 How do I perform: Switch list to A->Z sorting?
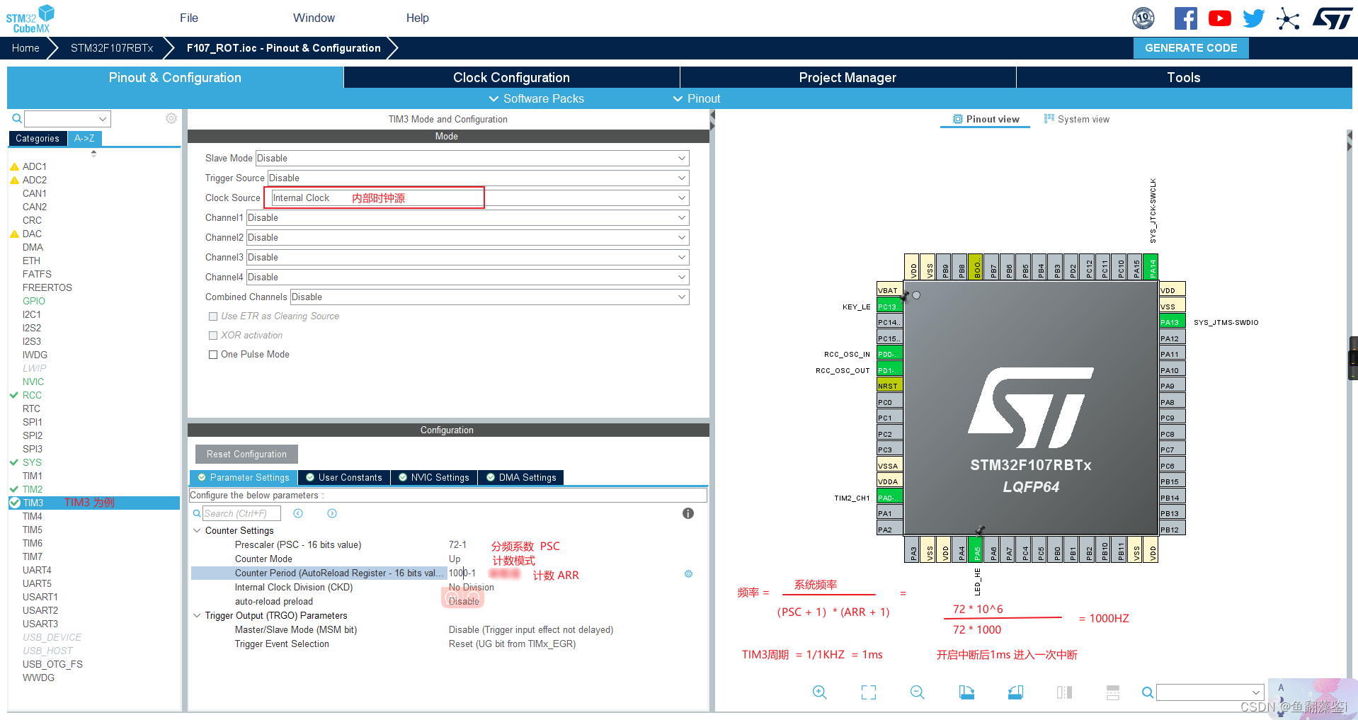(85, 139)
